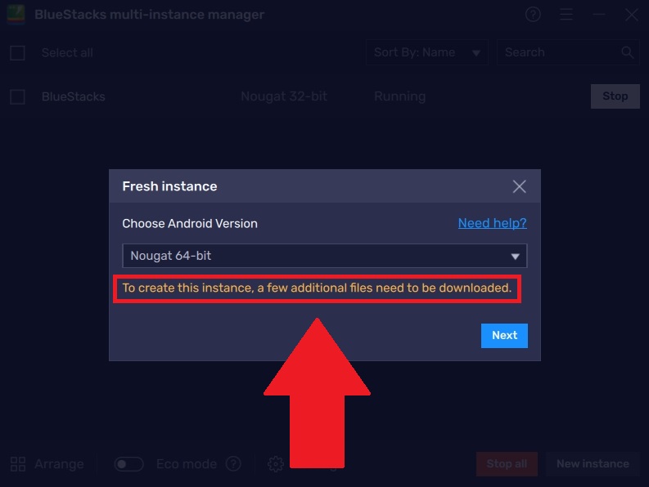Open the hamburger menu icon in title bar

tap(566, 15)
